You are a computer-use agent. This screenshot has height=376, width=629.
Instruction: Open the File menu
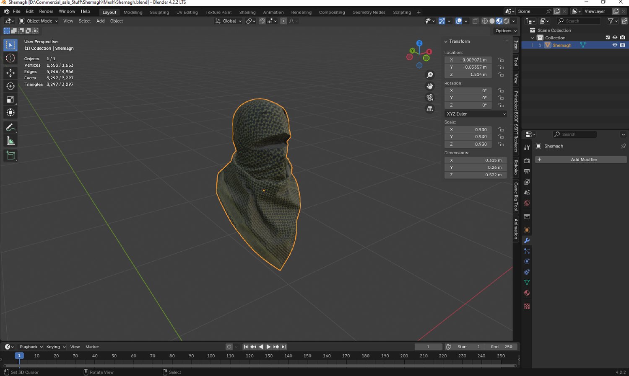17,11
